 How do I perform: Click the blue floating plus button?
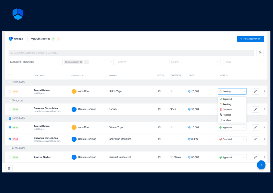(x=261, y=165)
